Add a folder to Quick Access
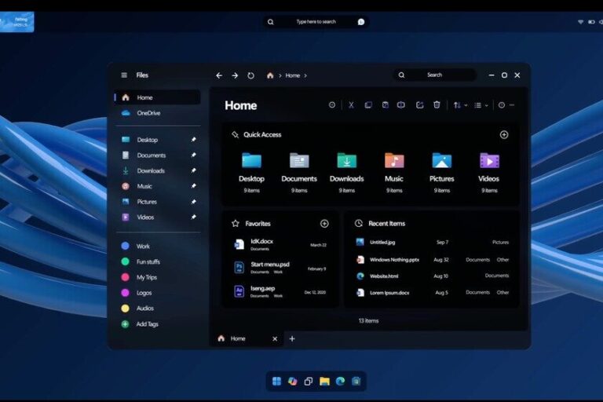The image size is (603, 402). (x=504, y=134)
